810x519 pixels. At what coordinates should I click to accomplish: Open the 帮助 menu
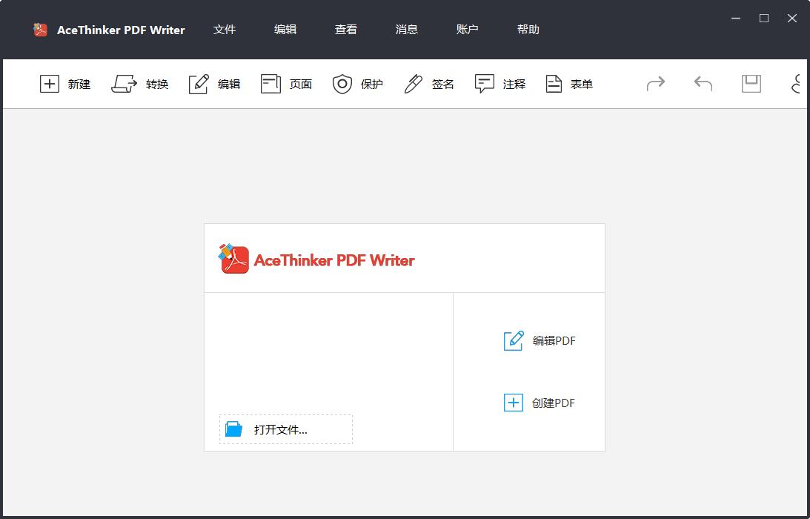click(x=528, y=30)
